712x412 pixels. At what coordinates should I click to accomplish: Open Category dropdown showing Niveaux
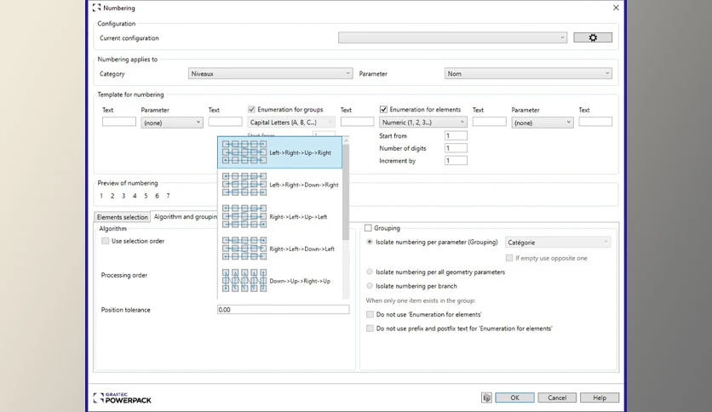click(x=270, y=73)
